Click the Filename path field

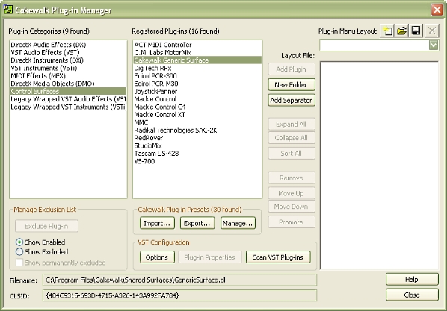pos(179,280)
